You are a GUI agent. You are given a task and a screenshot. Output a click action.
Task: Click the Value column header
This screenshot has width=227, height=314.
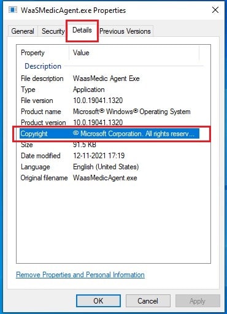point(81,53)
